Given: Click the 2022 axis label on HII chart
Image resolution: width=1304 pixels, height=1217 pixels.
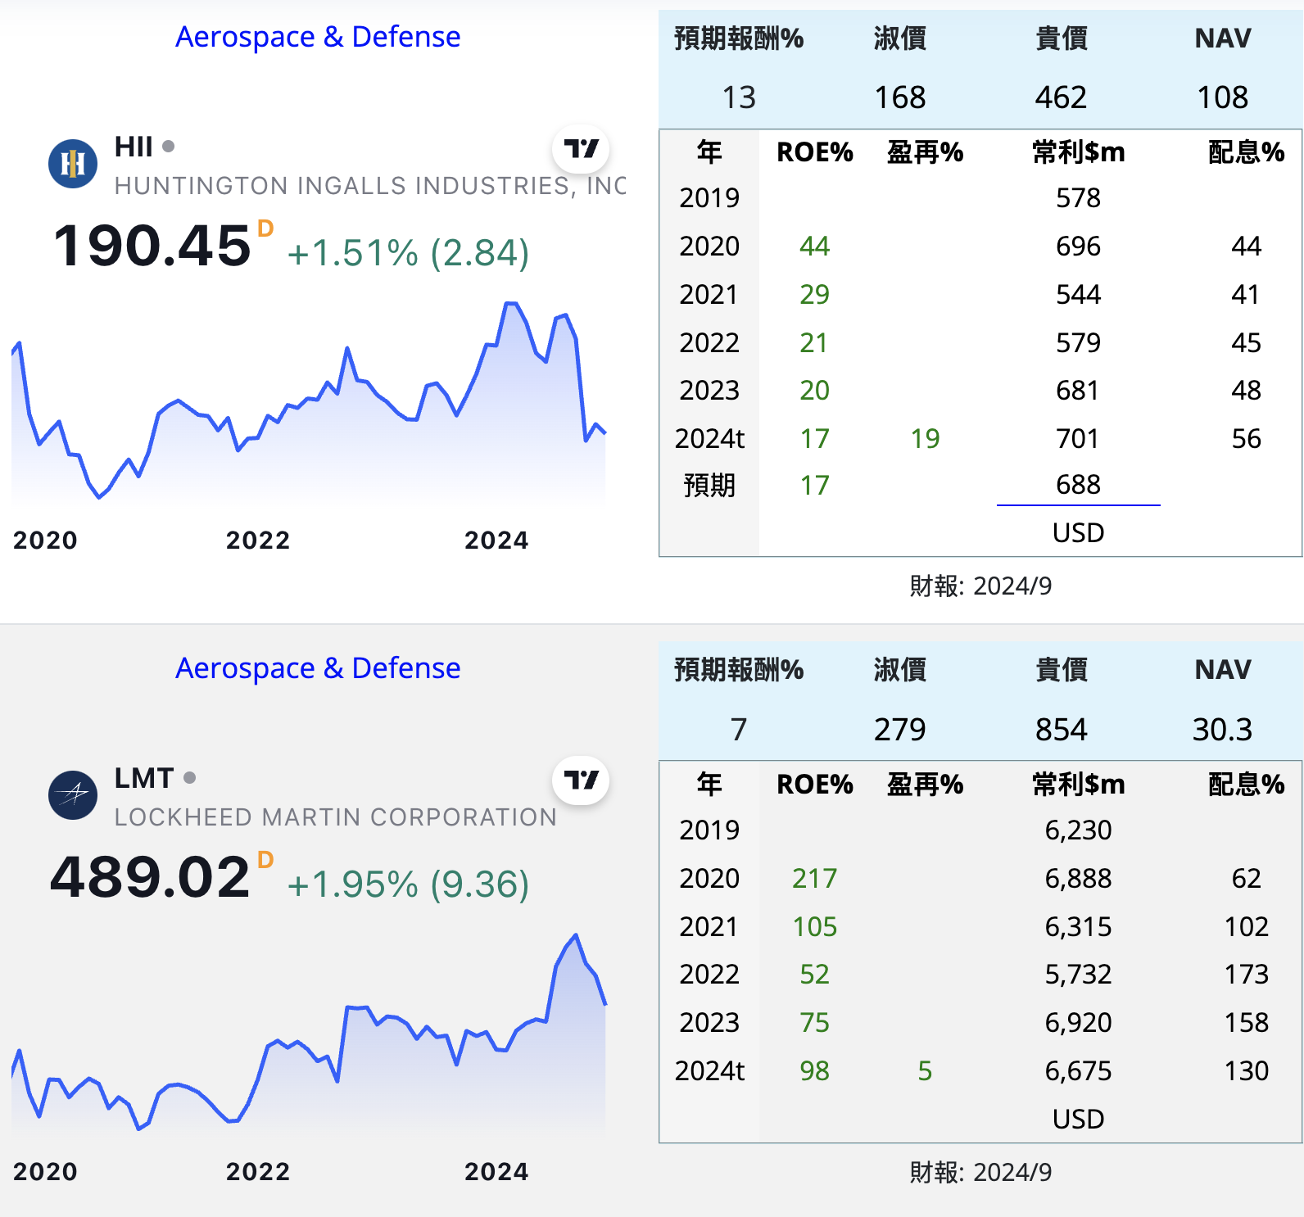Looking at the screenshot, I should tap(258, 541).
